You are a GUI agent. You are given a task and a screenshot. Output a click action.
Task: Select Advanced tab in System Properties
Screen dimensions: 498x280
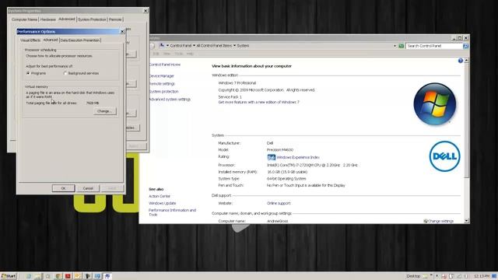click(67, 19)
